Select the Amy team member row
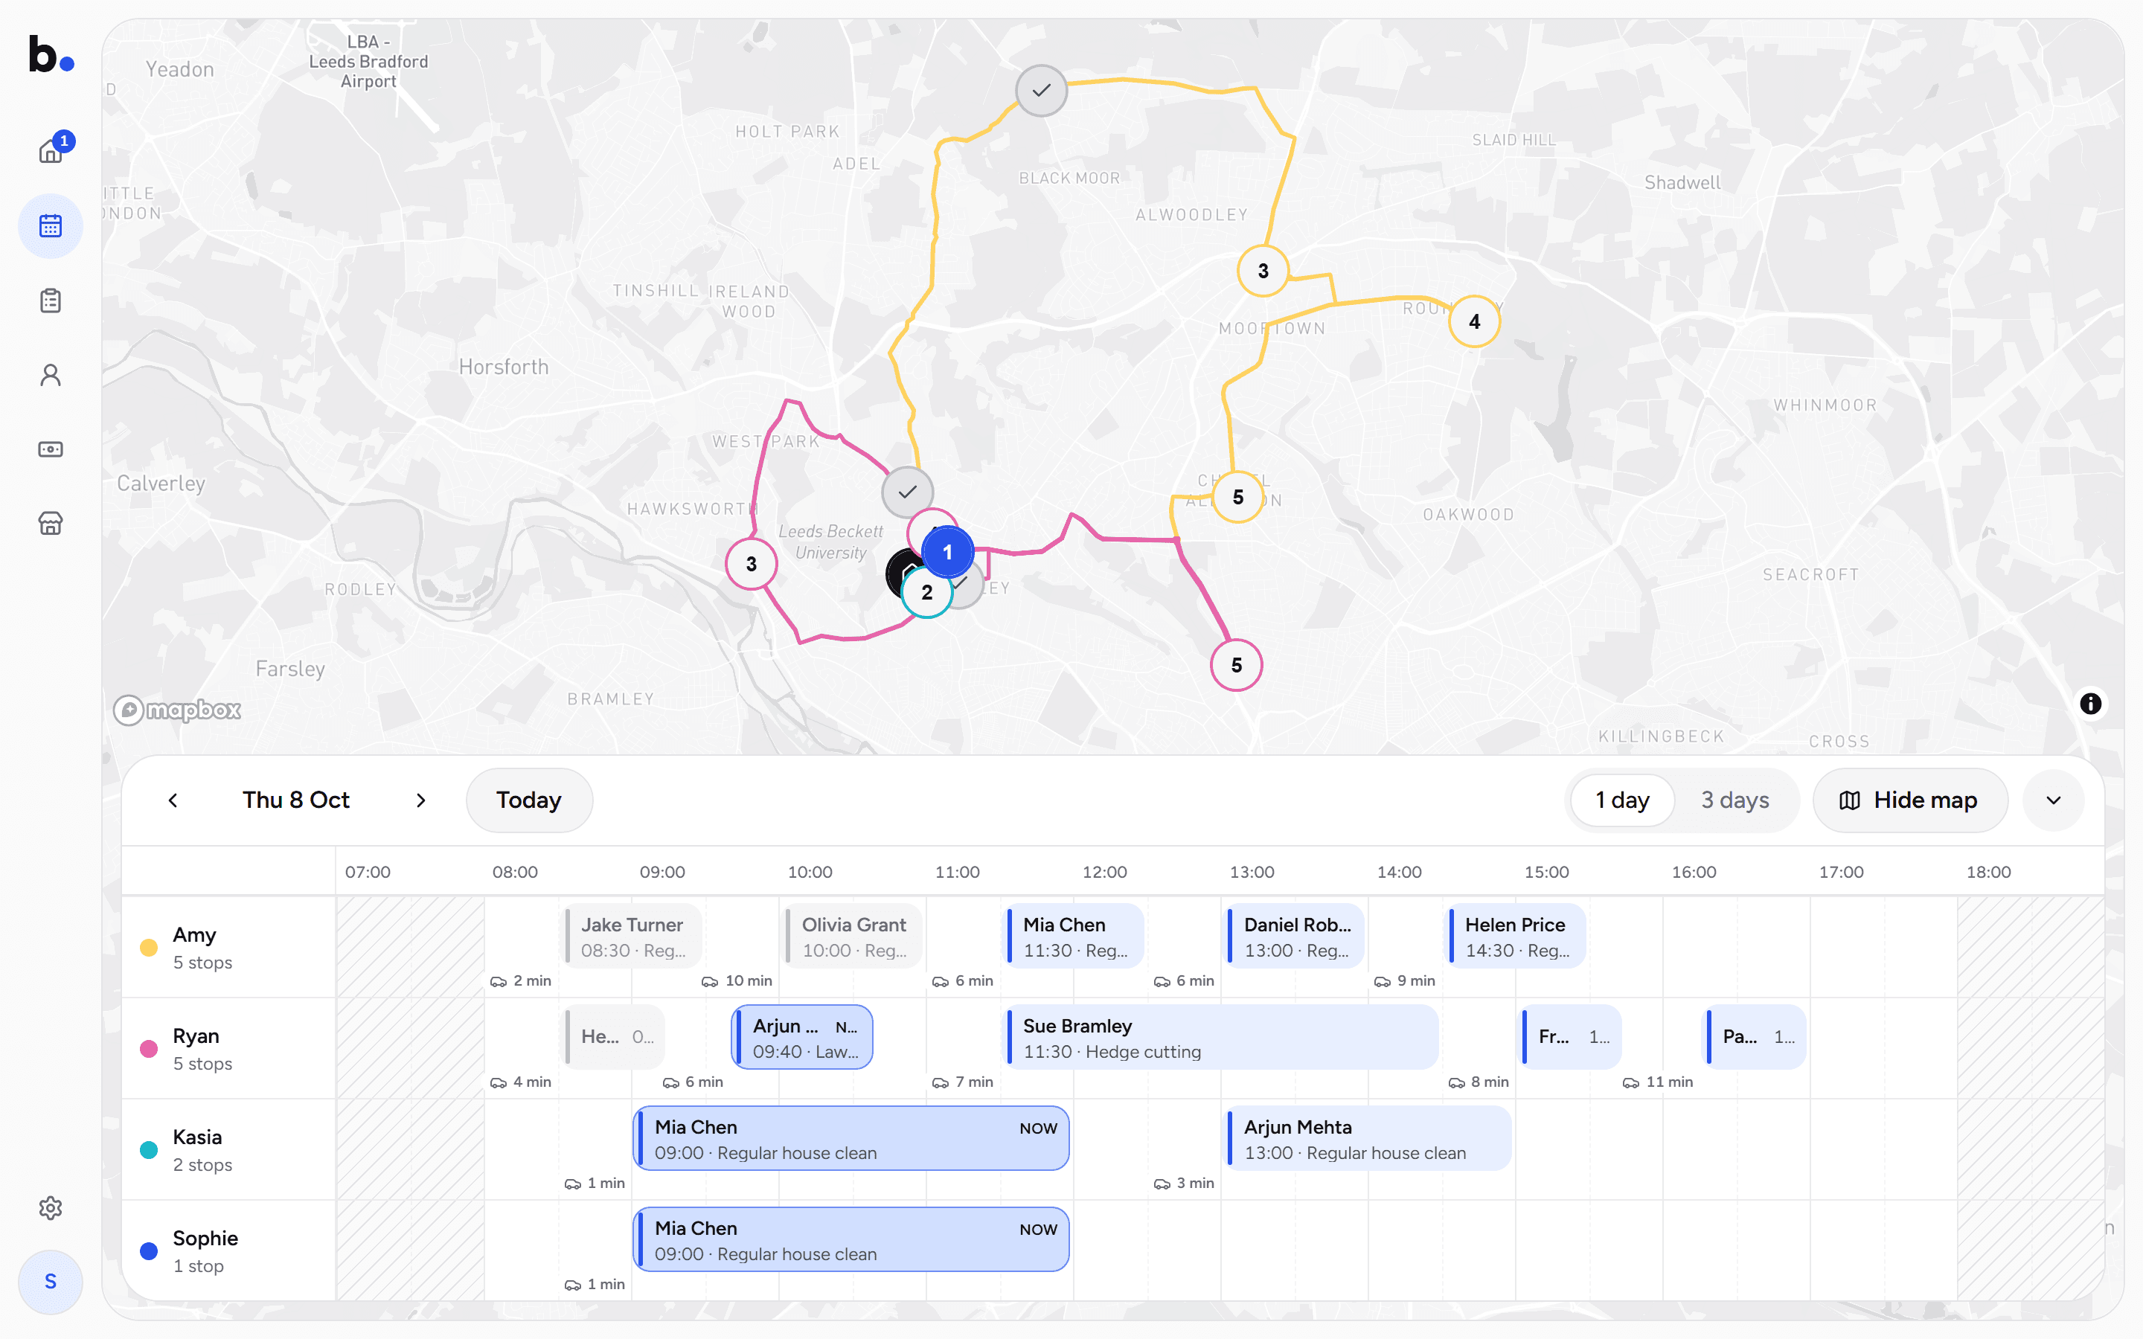This screenshot has width=2143, height=1339. coord(228,948)
